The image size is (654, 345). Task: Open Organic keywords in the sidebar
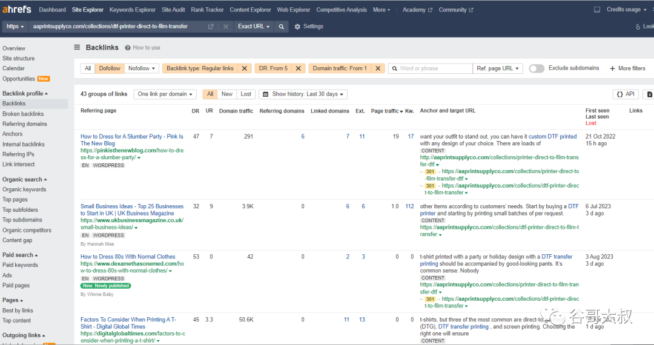point(24,189)
